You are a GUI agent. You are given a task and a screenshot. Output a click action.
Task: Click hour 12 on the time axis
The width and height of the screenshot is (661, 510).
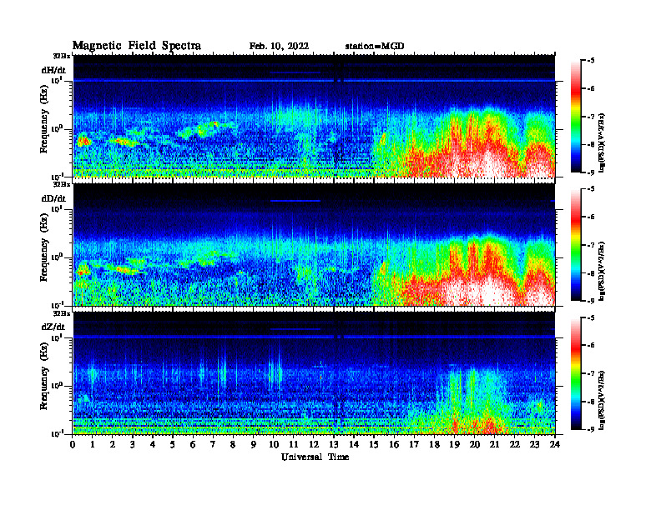[x=314, y=444]
